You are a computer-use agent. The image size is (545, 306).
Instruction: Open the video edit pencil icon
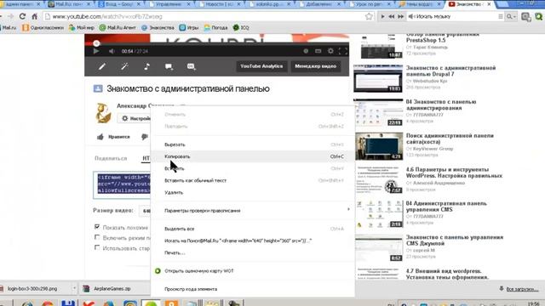coord(102,66)
